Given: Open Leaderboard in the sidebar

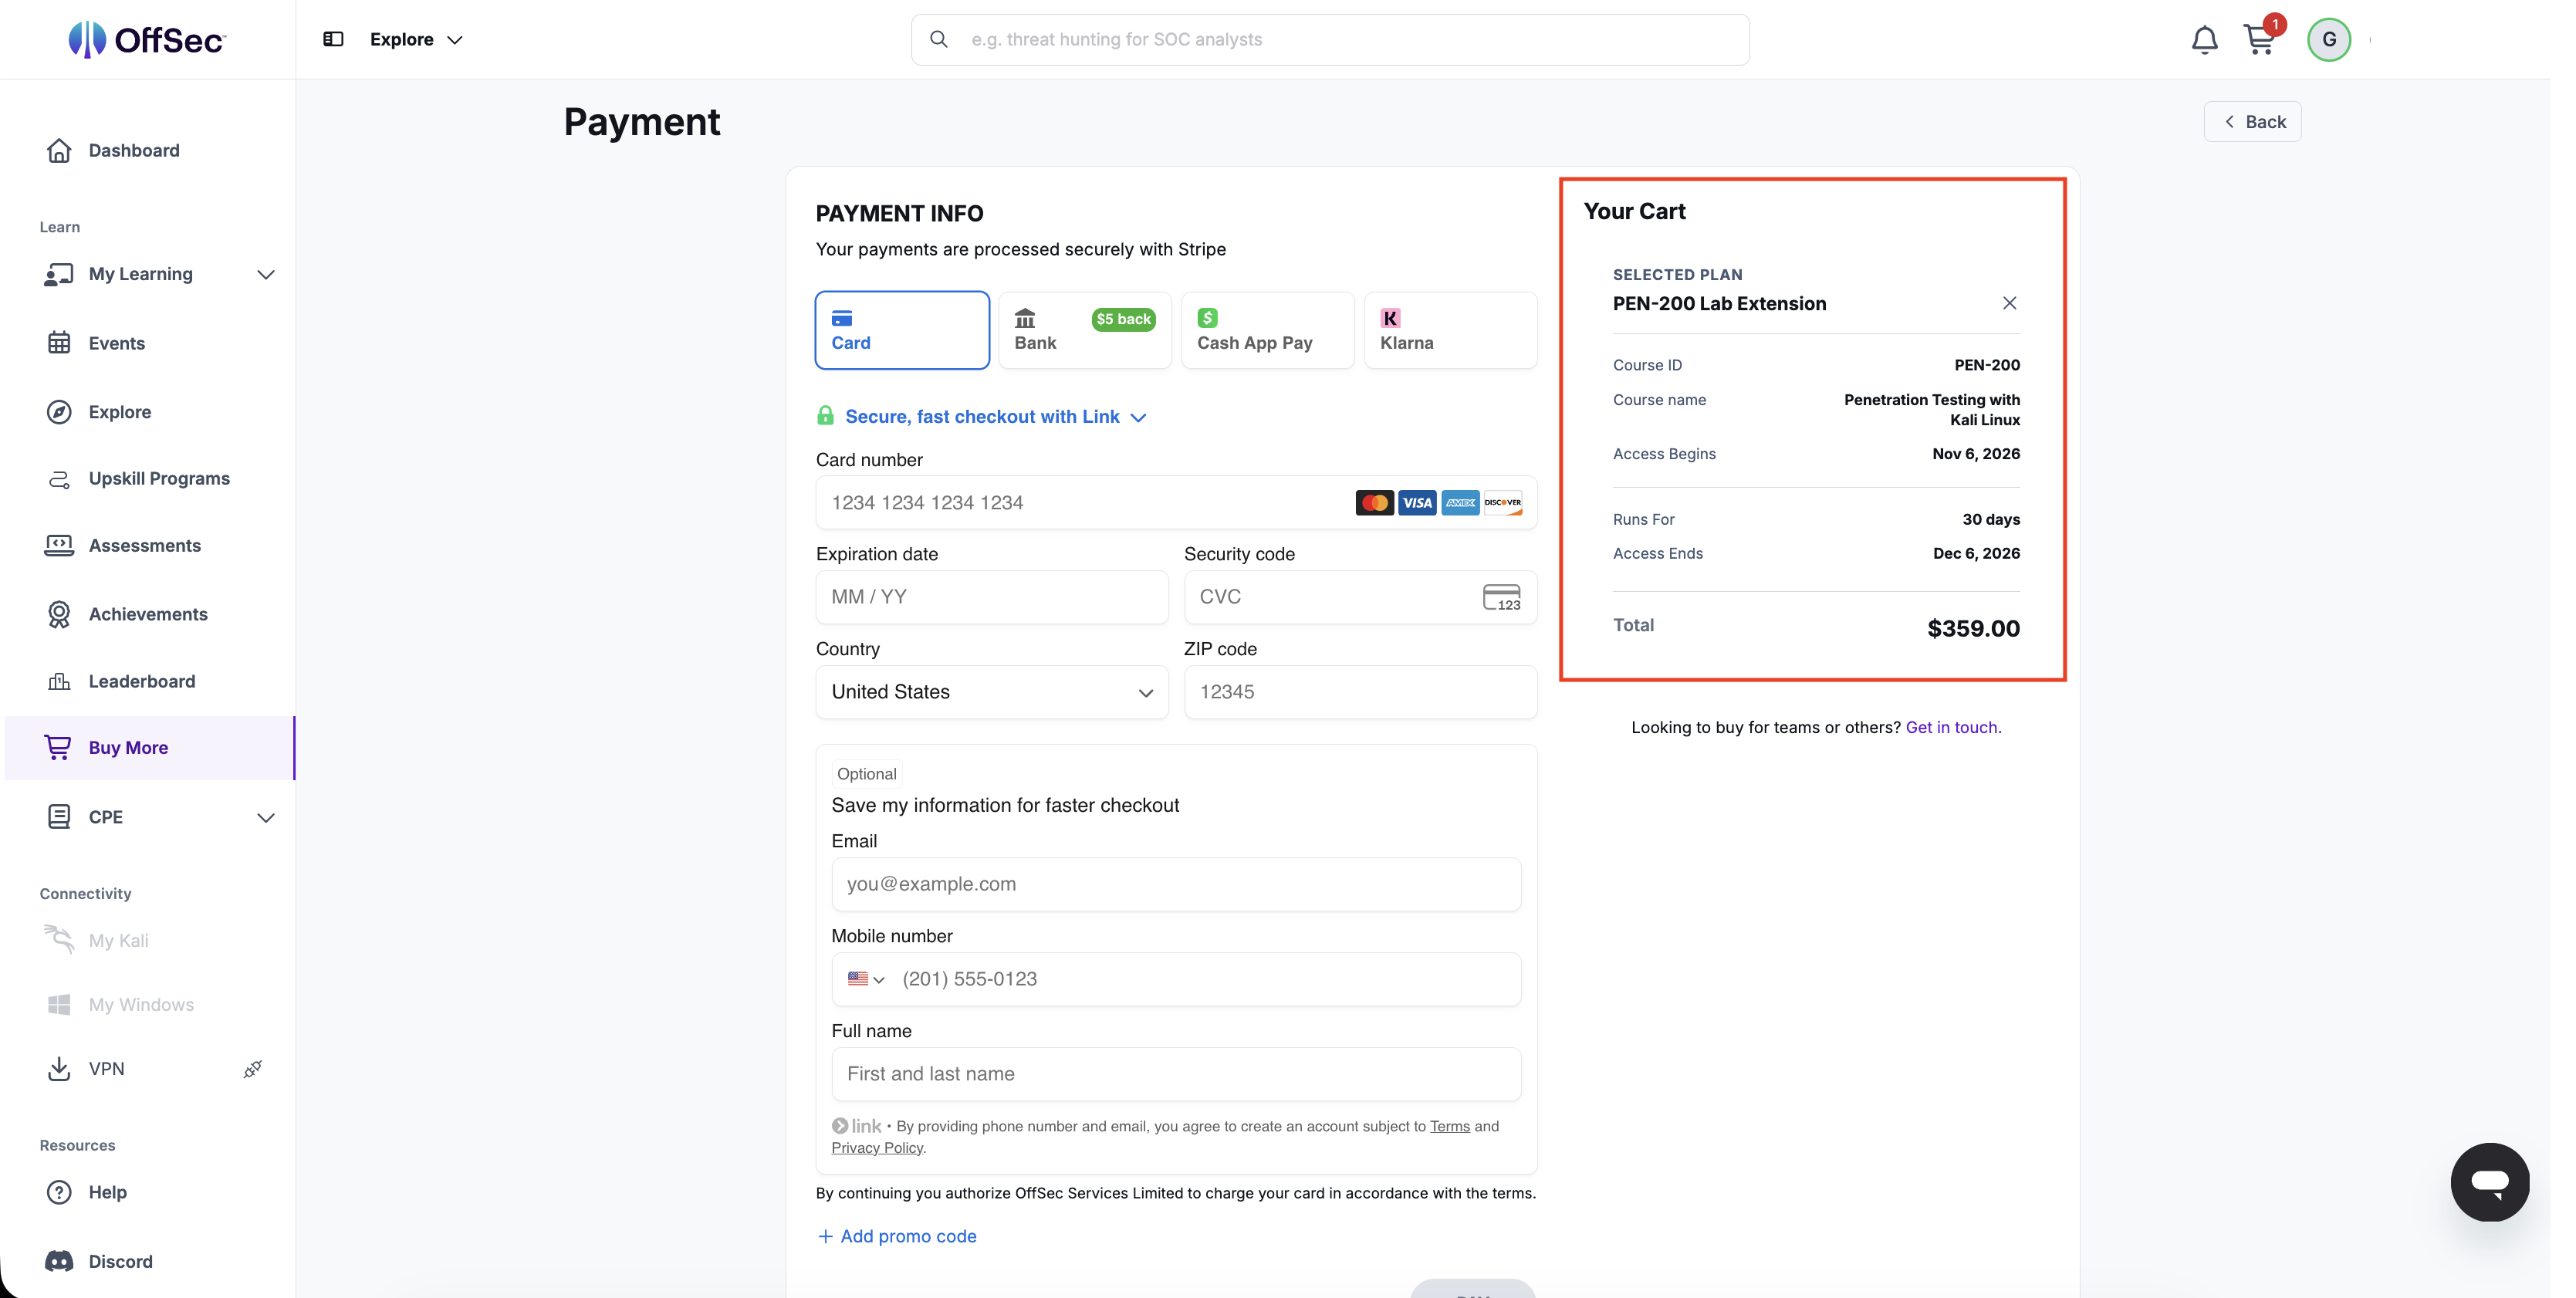Looking at the screenshot, I should pos(142,681).
